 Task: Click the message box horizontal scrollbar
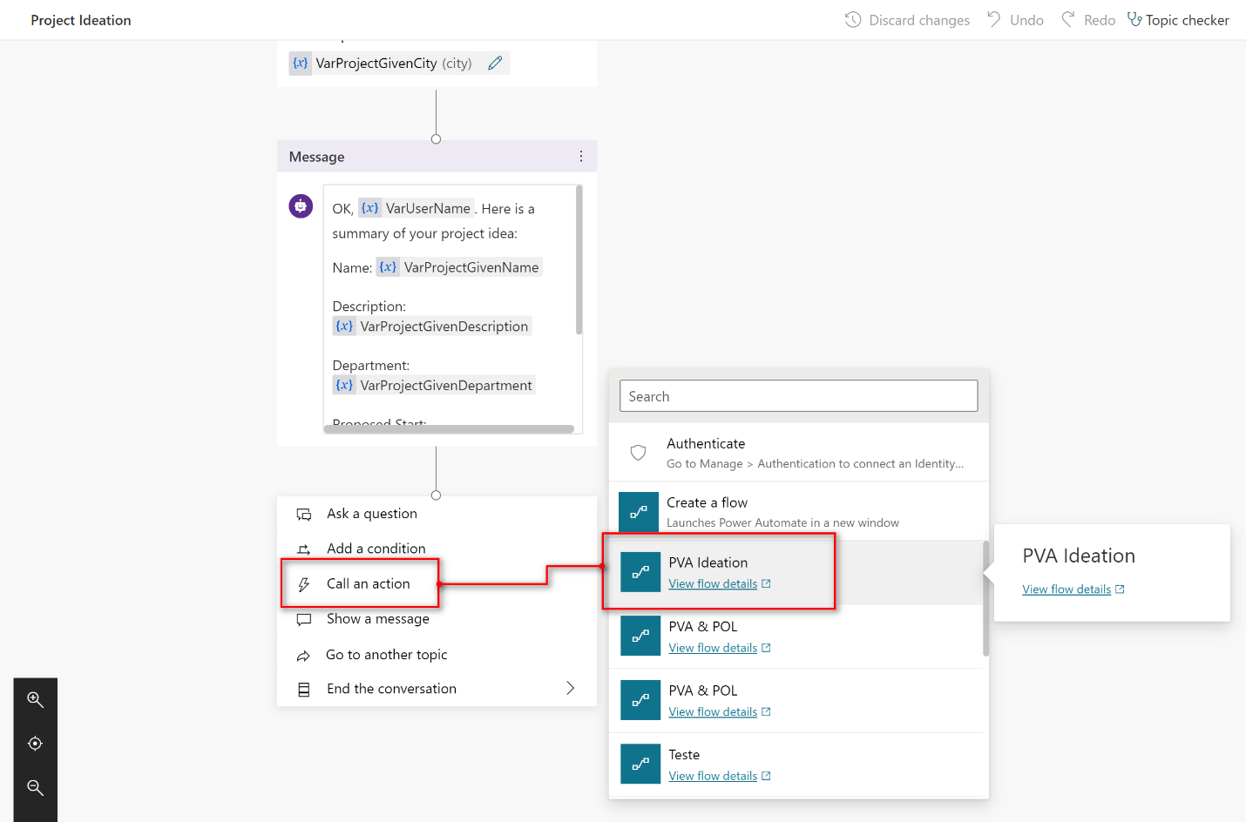pos(449,428)
